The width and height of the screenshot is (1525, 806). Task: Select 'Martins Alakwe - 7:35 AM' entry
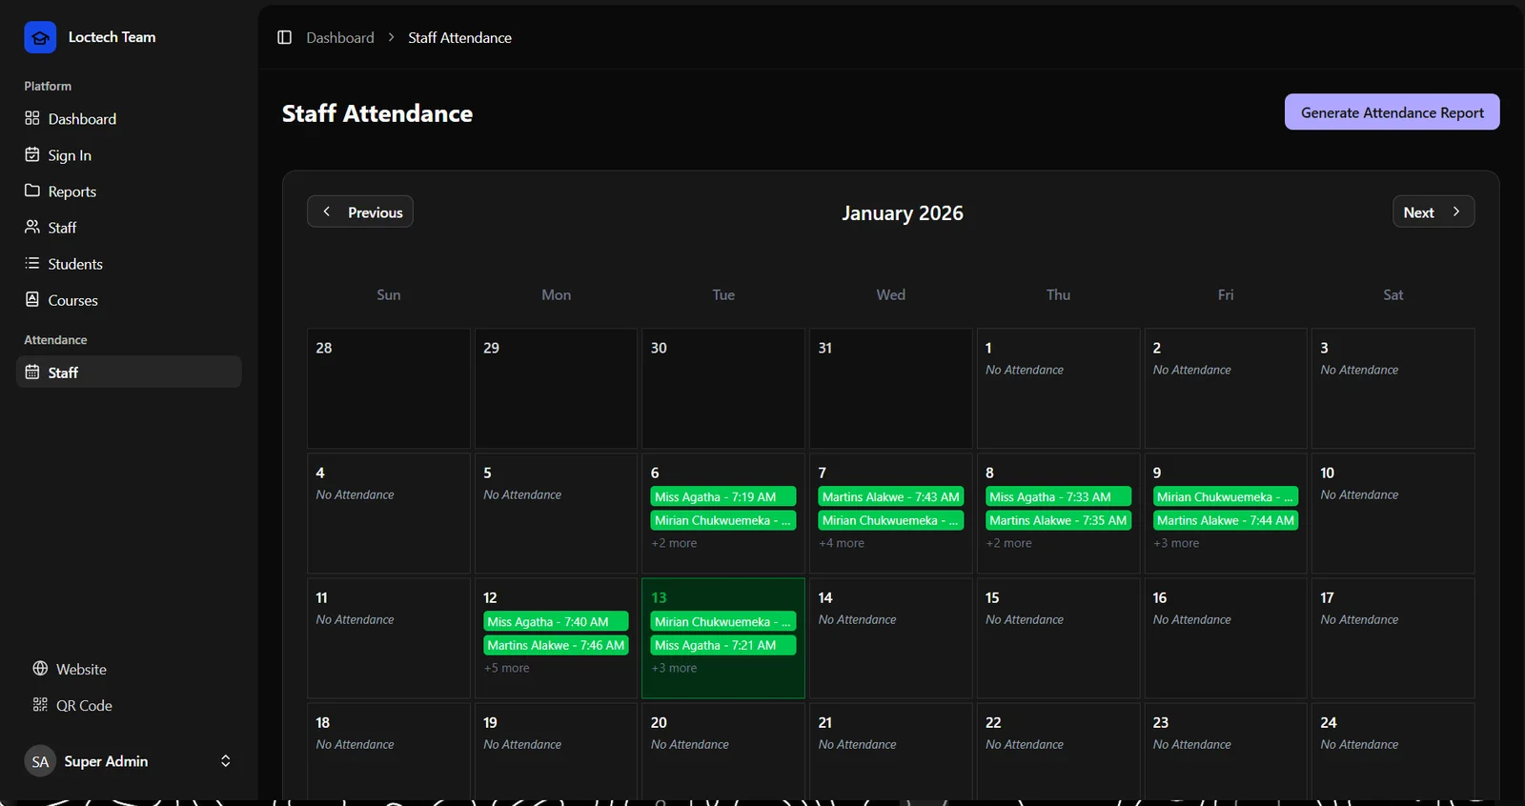point(1058,520)
